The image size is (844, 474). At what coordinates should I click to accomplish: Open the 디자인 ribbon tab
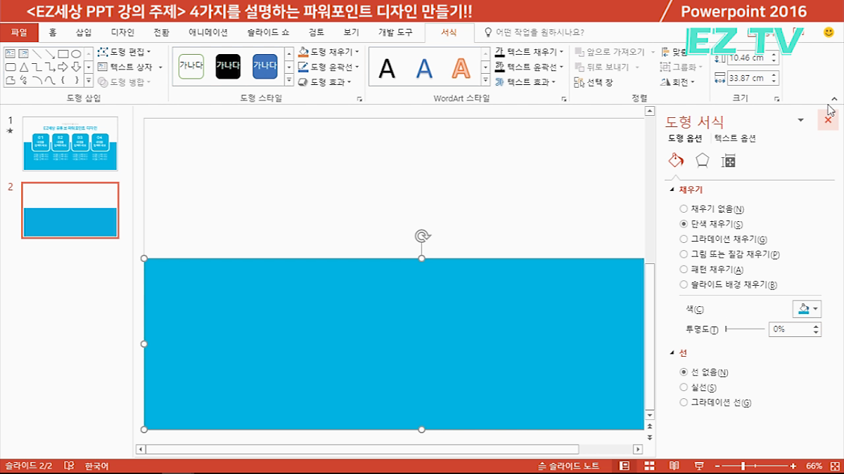[x=122, y=32]
